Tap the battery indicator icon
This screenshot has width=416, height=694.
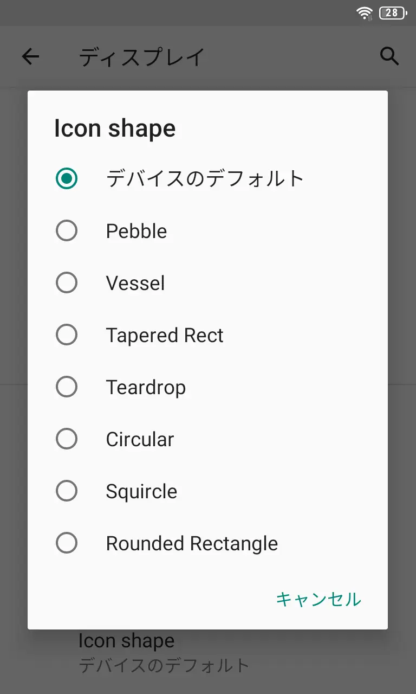(x=393, y=13)
